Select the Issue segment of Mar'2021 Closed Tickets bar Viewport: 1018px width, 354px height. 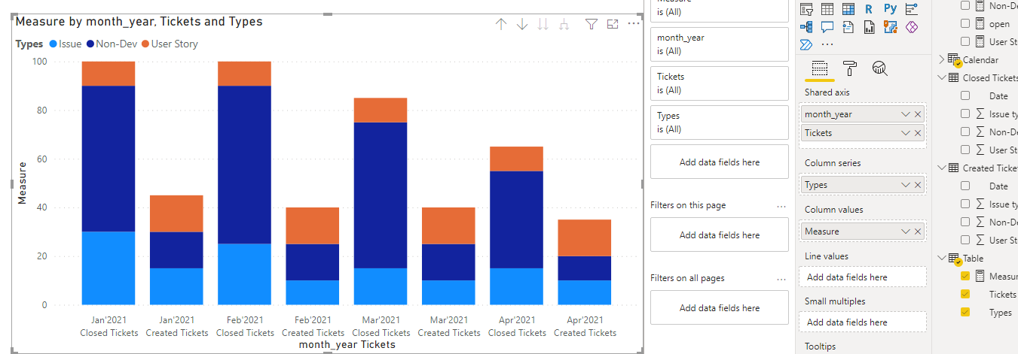(x=381, y=286)
